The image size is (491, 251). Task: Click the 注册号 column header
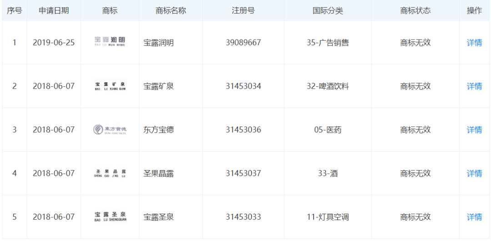[243, 10]
